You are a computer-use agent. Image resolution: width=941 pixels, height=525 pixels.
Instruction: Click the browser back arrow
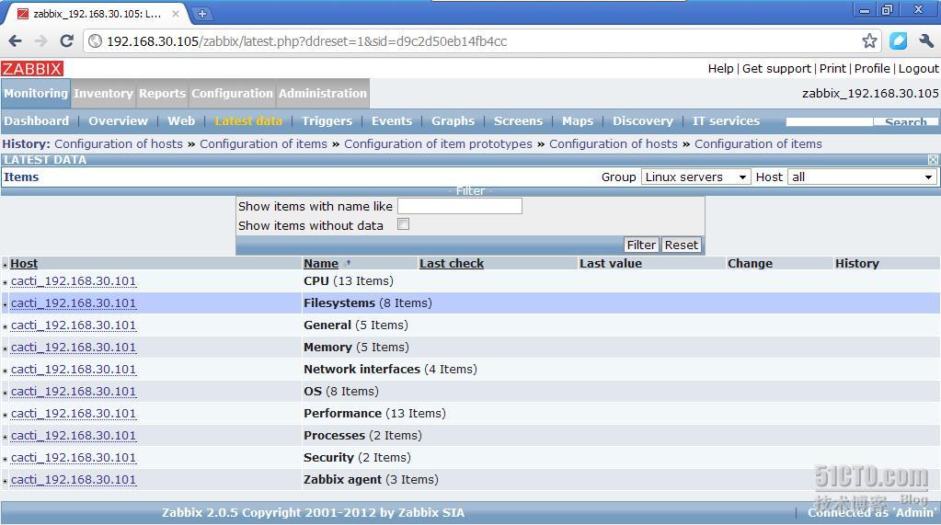click(x=16, y=40)
